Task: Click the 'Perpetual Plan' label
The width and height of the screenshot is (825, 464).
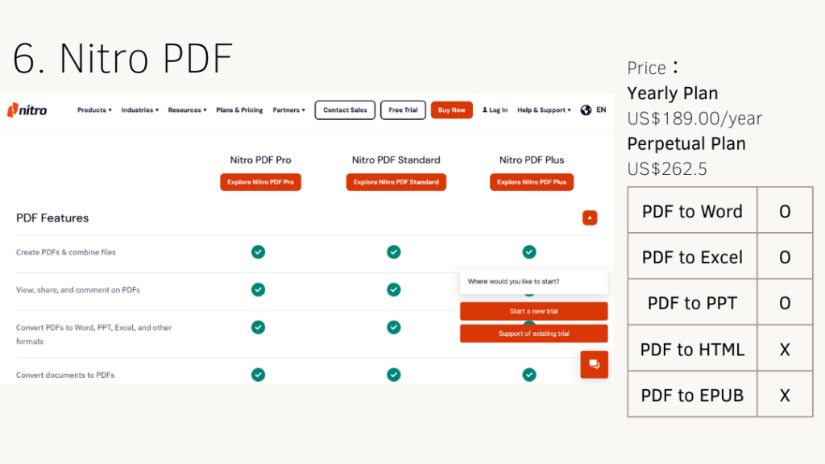Action: pyautogui.click(x=686, y=143)
